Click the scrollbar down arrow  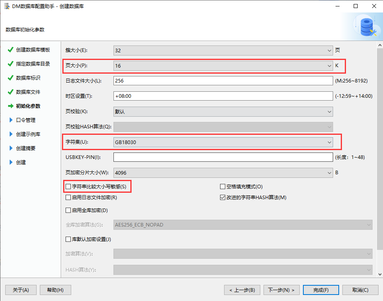(380, 274)
